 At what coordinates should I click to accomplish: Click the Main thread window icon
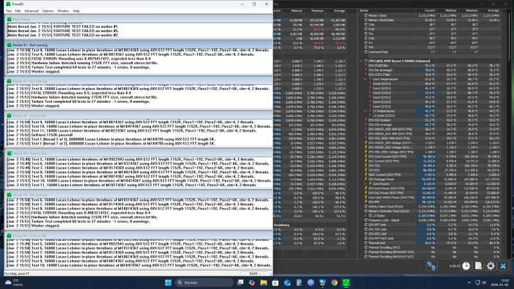[x=9, y=19]
